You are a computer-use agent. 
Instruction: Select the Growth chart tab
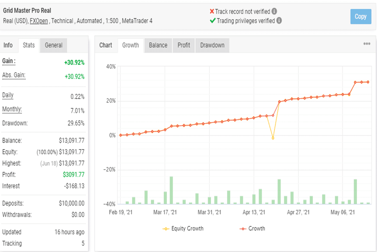[x=131, y=45]
